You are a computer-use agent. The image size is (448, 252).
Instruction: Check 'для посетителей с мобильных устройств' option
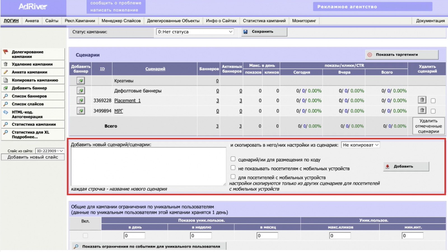click(x=233, y=177)
